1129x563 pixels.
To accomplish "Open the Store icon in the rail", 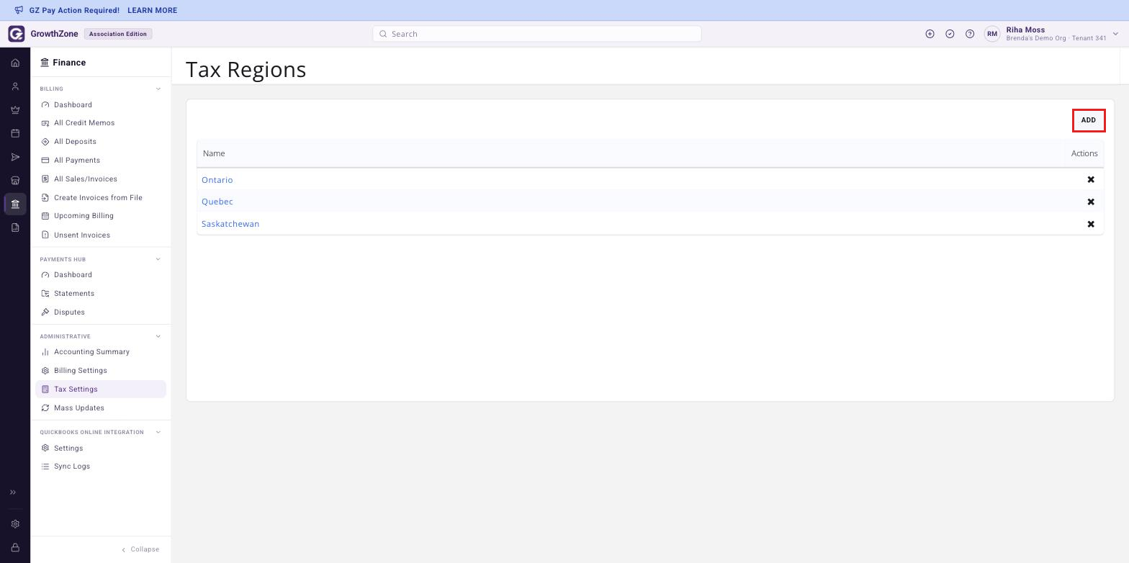I will point(15,181).
